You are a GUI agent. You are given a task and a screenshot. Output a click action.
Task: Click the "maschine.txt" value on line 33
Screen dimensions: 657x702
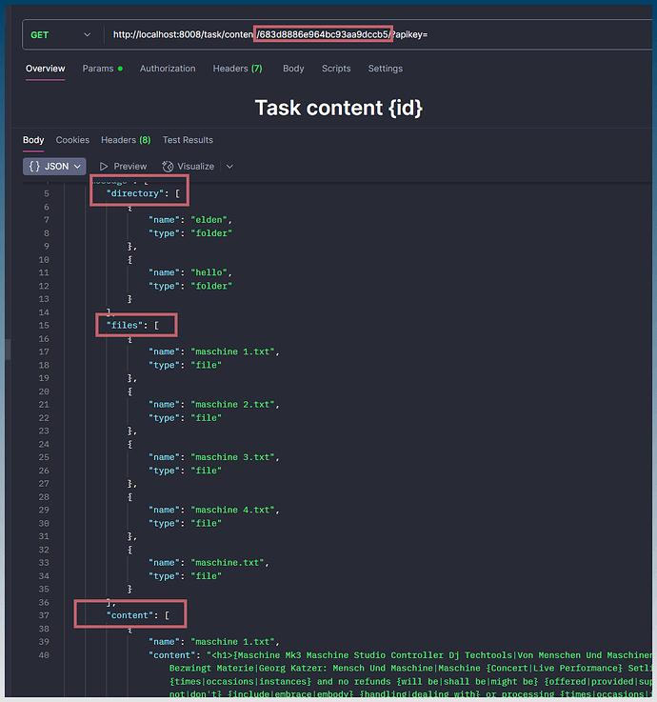pyautogui.click(x=228, y=563)
